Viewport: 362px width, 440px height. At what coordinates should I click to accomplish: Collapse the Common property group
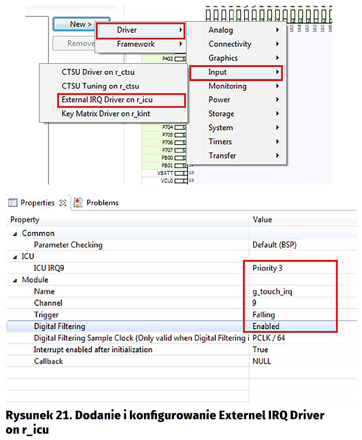point(15,234)
